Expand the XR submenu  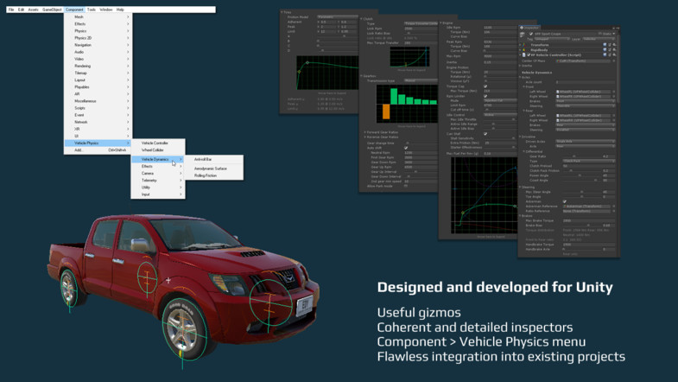tap(98, 129)
